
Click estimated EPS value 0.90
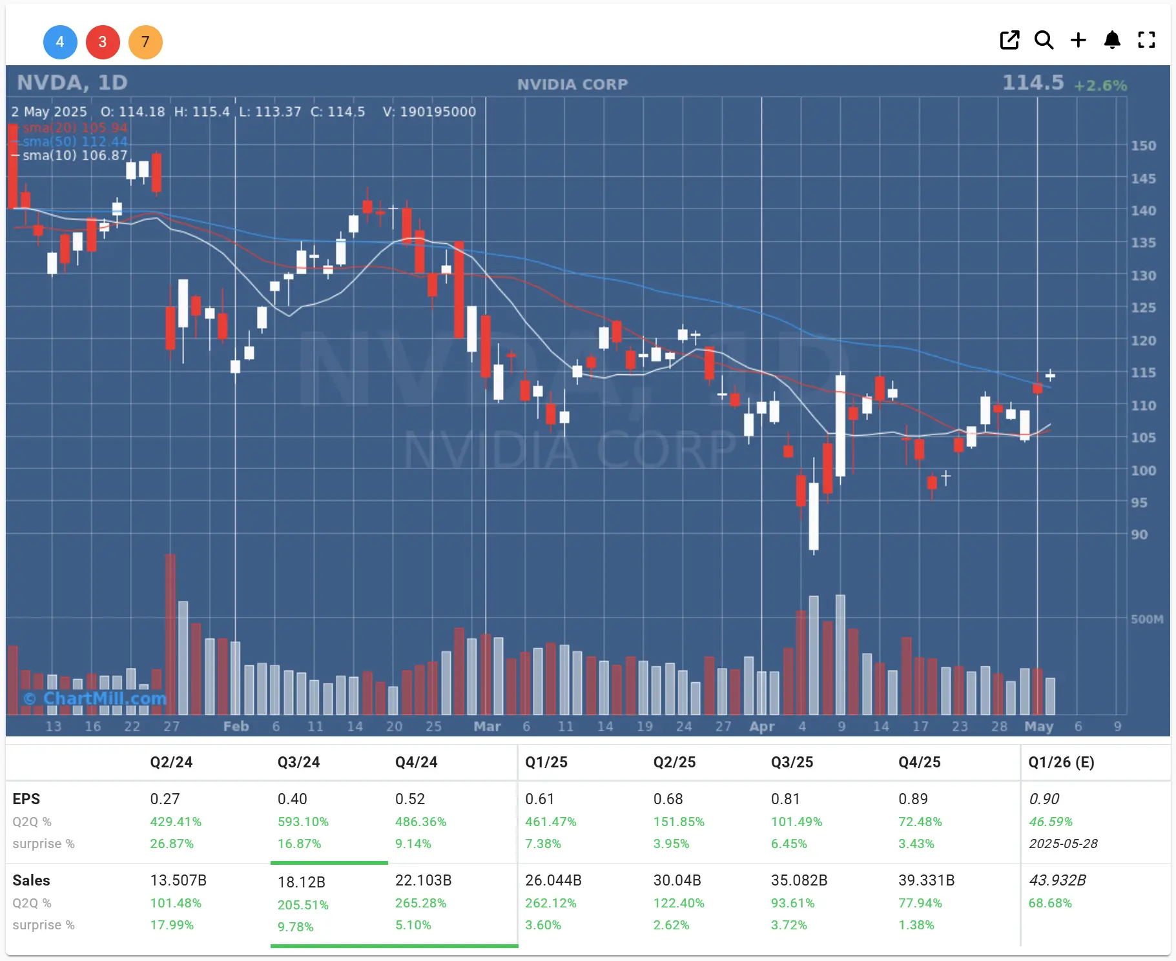pyautogui.click(x=1044, y=799)
